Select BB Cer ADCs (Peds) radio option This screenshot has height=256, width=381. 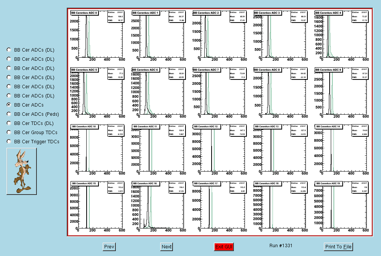(9, 114)
